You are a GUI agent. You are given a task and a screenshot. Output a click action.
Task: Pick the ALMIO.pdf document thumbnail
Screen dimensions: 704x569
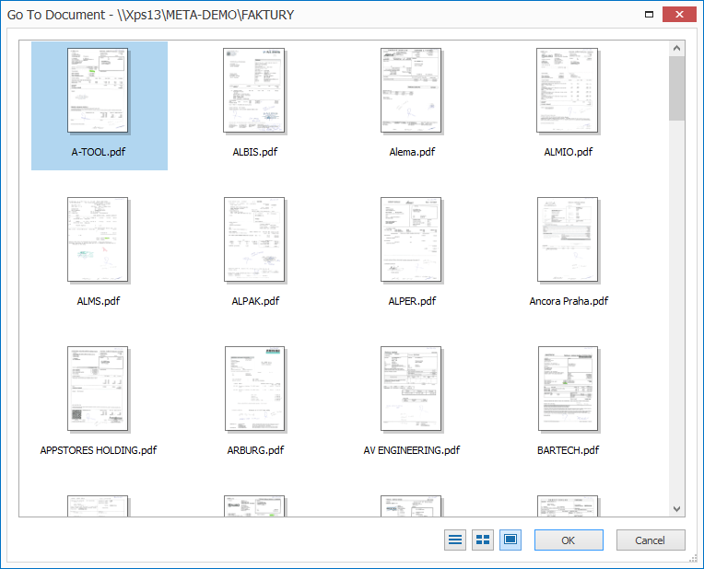[x=568, y=90]
